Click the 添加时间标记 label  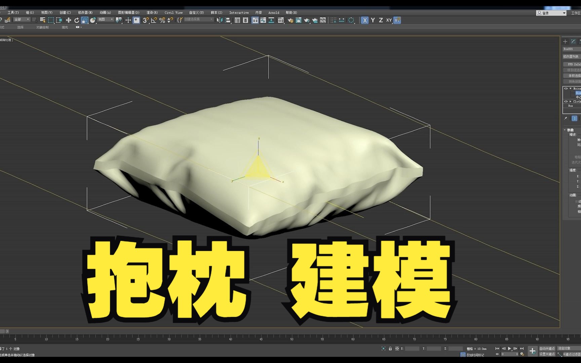(x=476, y=355)
